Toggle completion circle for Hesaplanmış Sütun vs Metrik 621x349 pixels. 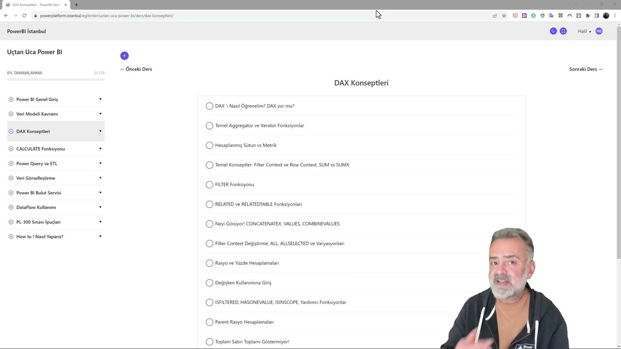click(x=210, y=145)
